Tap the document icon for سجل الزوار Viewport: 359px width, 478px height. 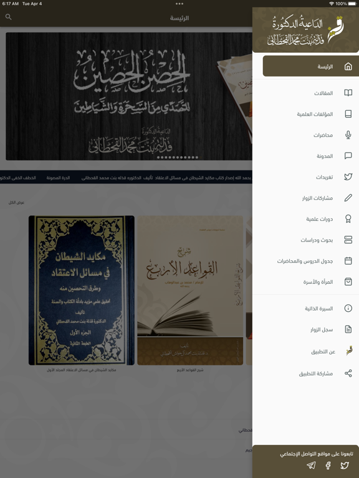[x=348, y=329]
